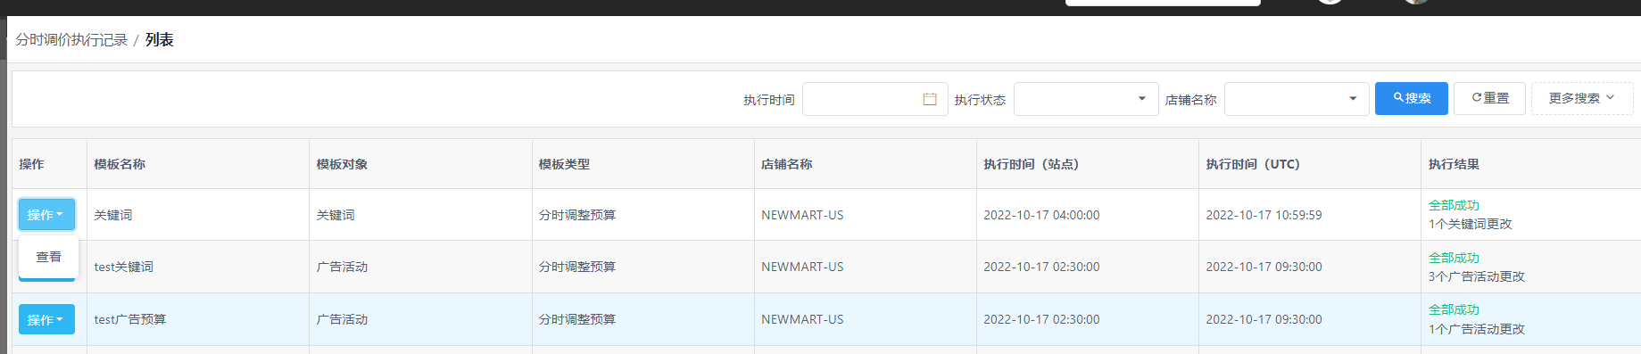Screen dimensions: 1641x354
Task: Click 店铺名称 column header
Action: pyautogui.click(x=786, y=164)
